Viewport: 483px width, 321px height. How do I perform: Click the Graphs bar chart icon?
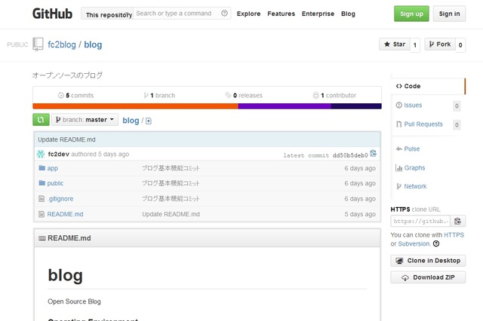pyautogui.click(x=399, y=168)
